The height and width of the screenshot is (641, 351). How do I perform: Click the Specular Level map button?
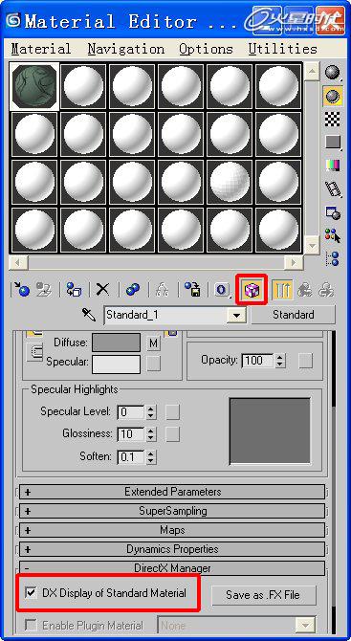pyautogui.click(x=172, y=412)
